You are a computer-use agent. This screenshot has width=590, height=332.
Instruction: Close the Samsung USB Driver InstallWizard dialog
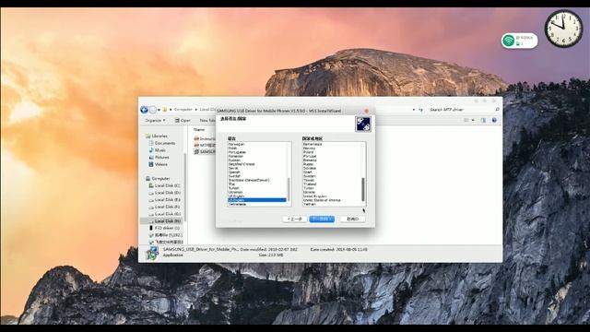[x=367, y=111]
